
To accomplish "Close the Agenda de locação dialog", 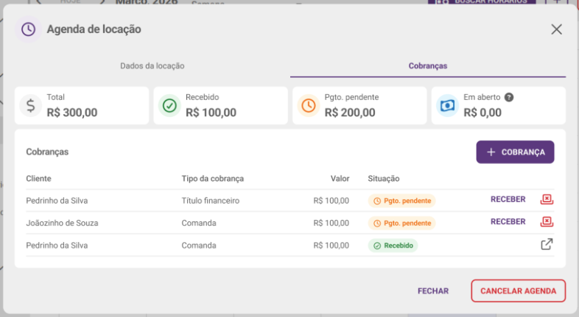I will 556,29.
